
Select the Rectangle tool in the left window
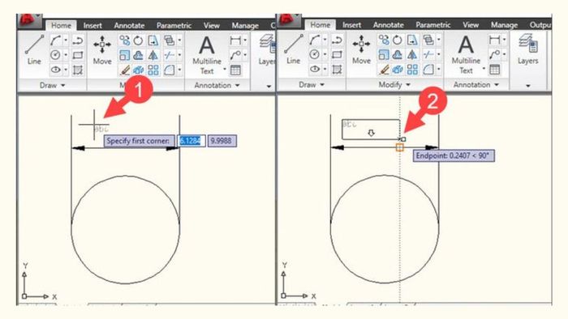[78, 55]
